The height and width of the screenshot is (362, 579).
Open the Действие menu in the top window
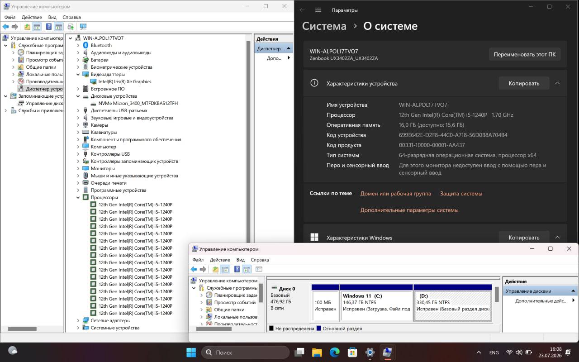[32, 17]
